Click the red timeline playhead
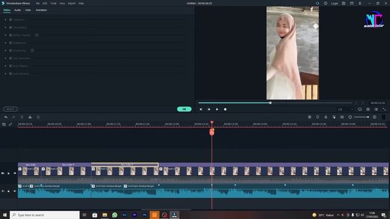This screenshot has height=219, width=390. (x=212, y=122)
